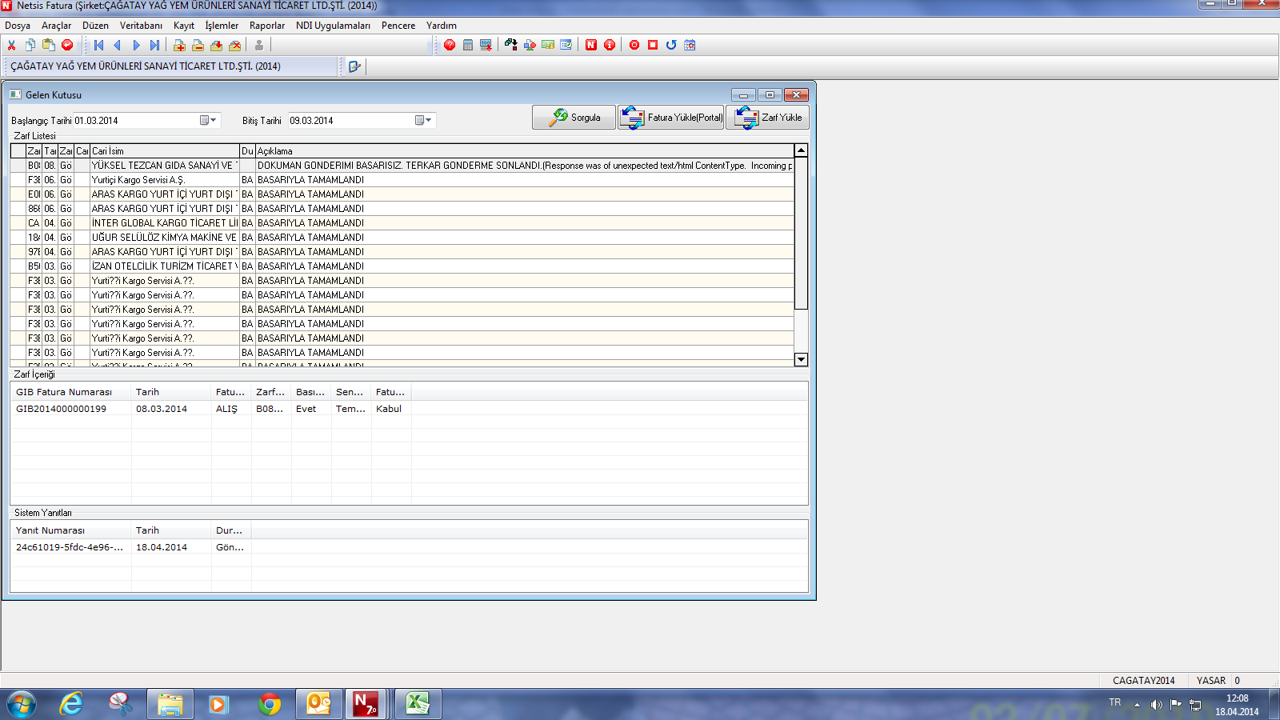Select the YÜKSEL TEZCAN GIDA row

coord(164,166)
